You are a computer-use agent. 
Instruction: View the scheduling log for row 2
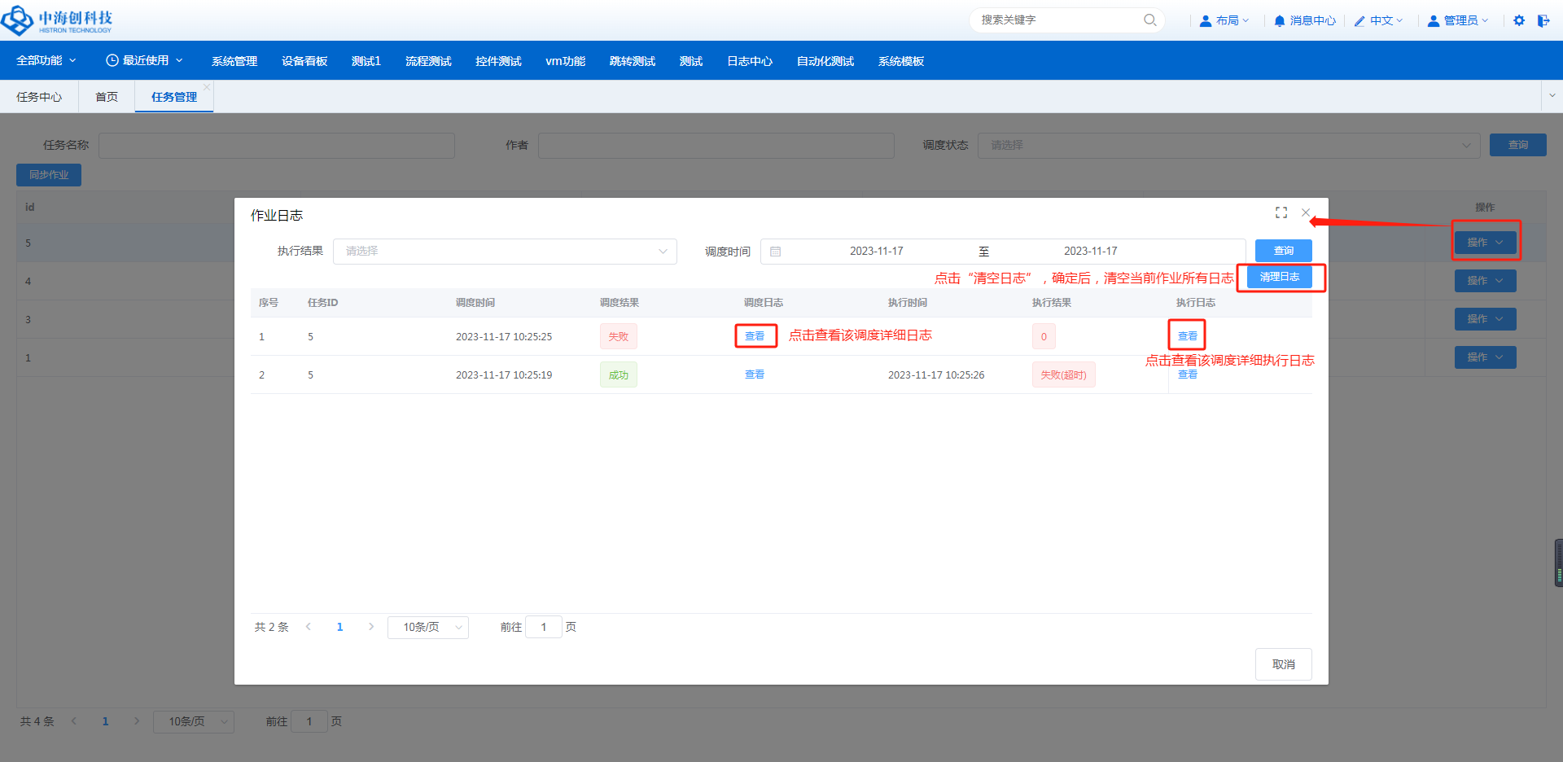pos(755,374)
